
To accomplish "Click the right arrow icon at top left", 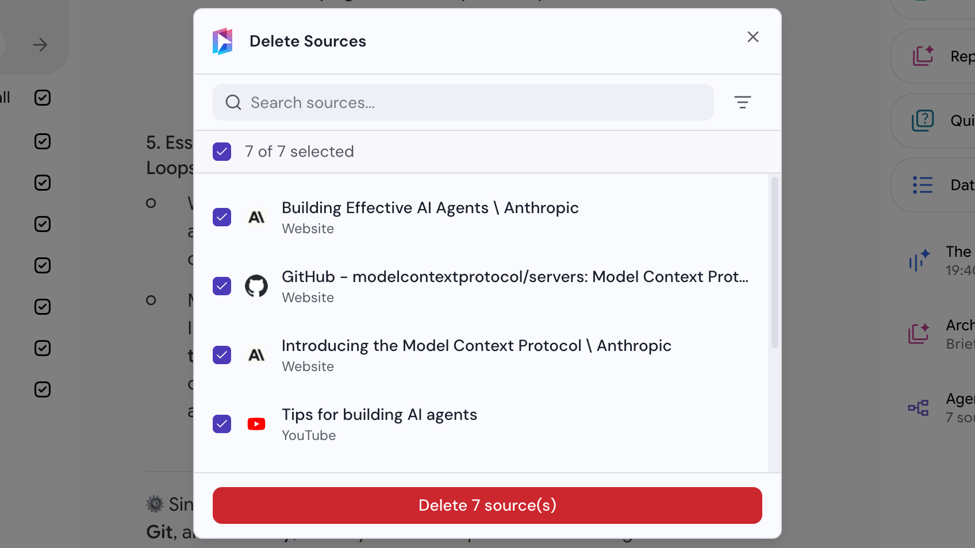I will point(40,45).
